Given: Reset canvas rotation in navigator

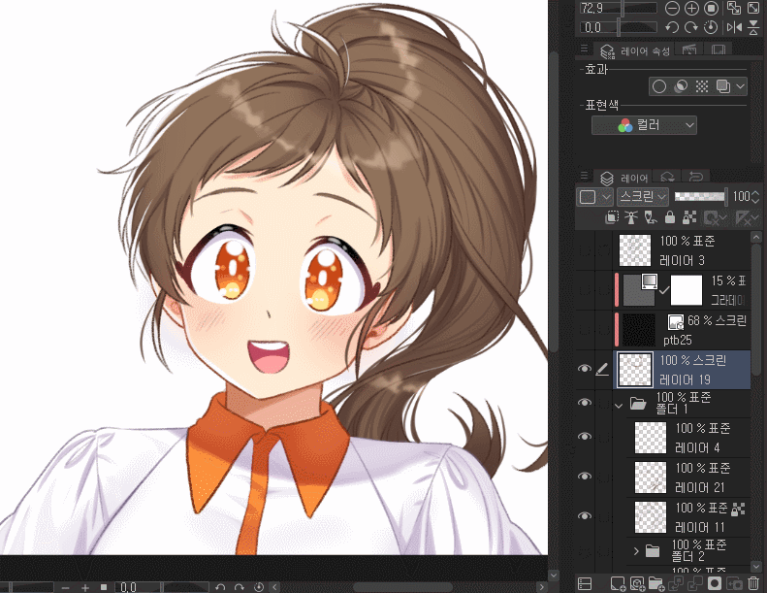Looking at the screenshot, I should click(x=711, y=27).
